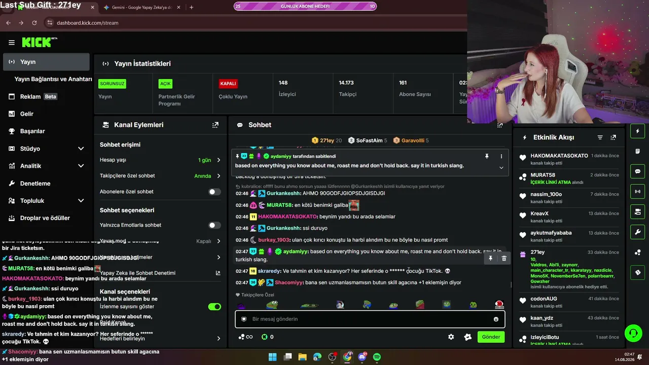This screenshot has height=365, width=649.
Task: Expand the Analitik sidebar section
Action: [81, 166]
